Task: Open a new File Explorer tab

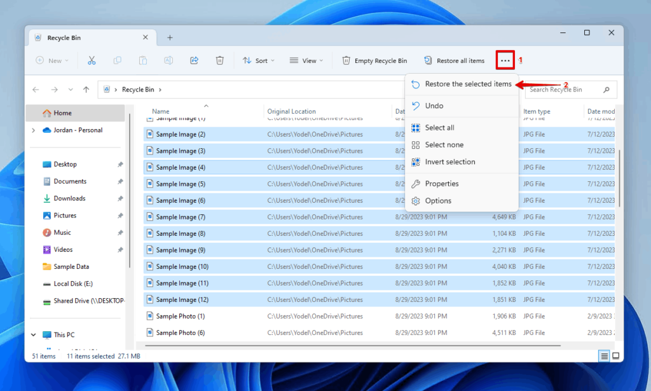Action: (169, 38)
